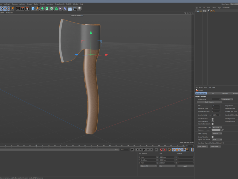
Task: Click the green Subdivision Surface generator icon
Action: pyautogui.click(x=42, y=8)
